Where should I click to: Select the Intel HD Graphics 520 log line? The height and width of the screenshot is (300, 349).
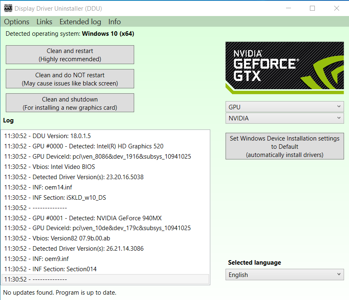point(84,146)
